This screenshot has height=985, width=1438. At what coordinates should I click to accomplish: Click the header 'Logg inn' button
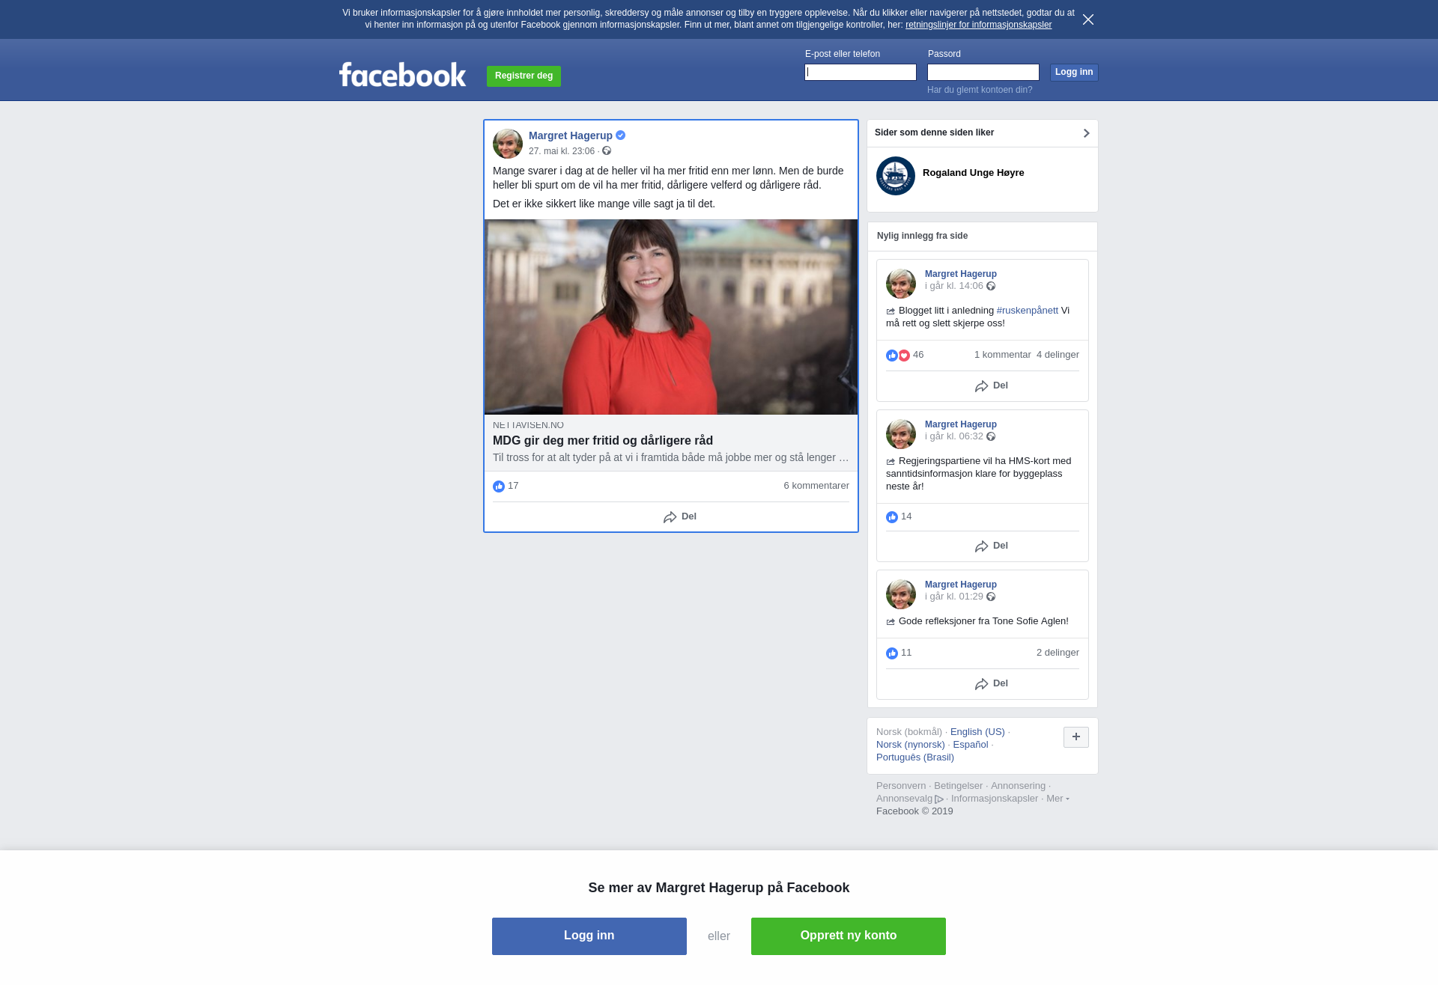pos(1074,72)
